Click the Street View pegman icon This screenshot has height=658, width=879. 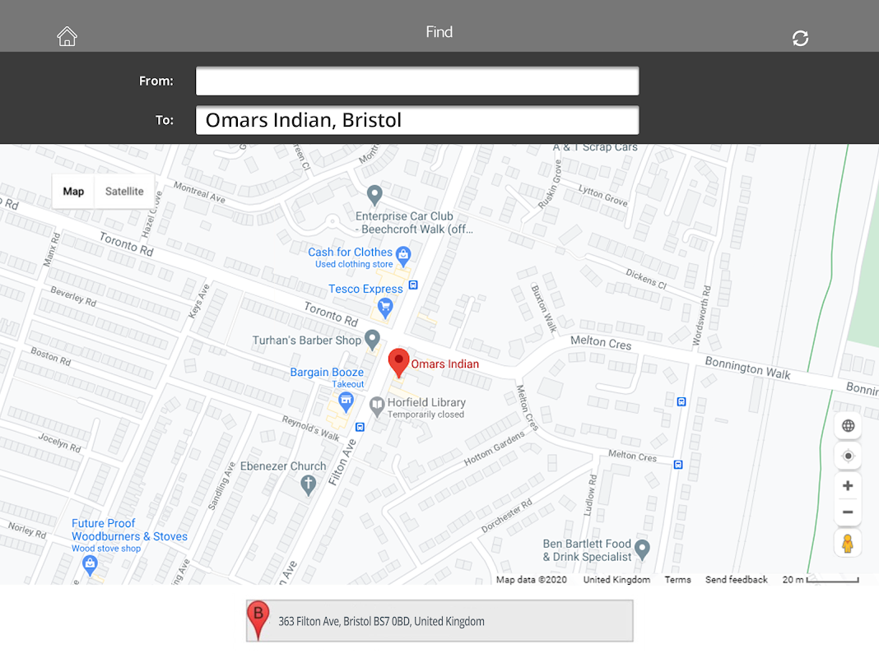848,543
